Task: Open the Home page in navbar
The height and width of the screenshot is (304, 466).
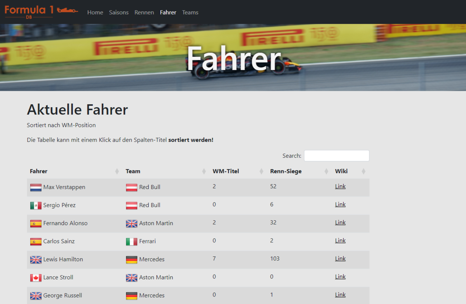Action: (95, 12)
